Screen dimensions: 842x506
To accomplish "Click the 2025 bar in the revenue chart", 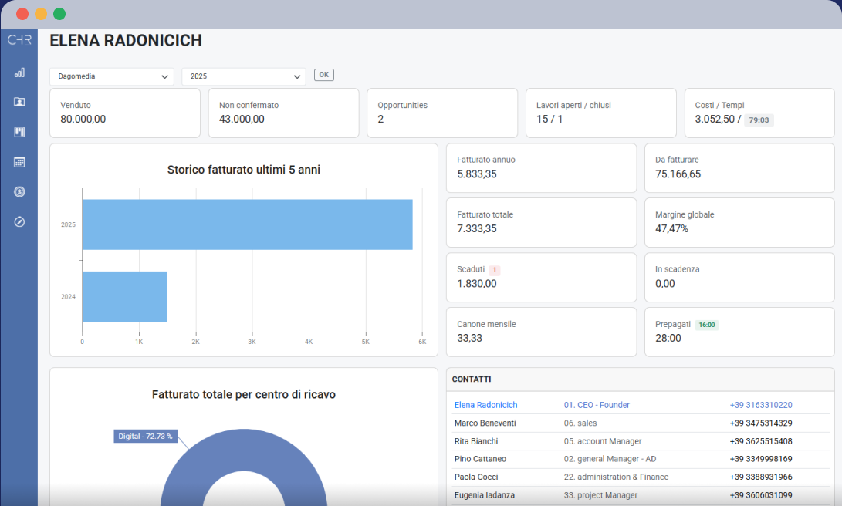I will pos(247,224).
